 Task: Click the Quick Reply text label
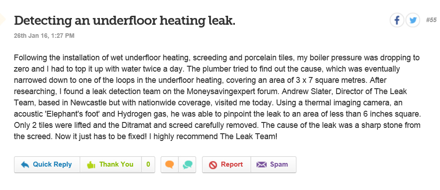click(x=52, y=164)
